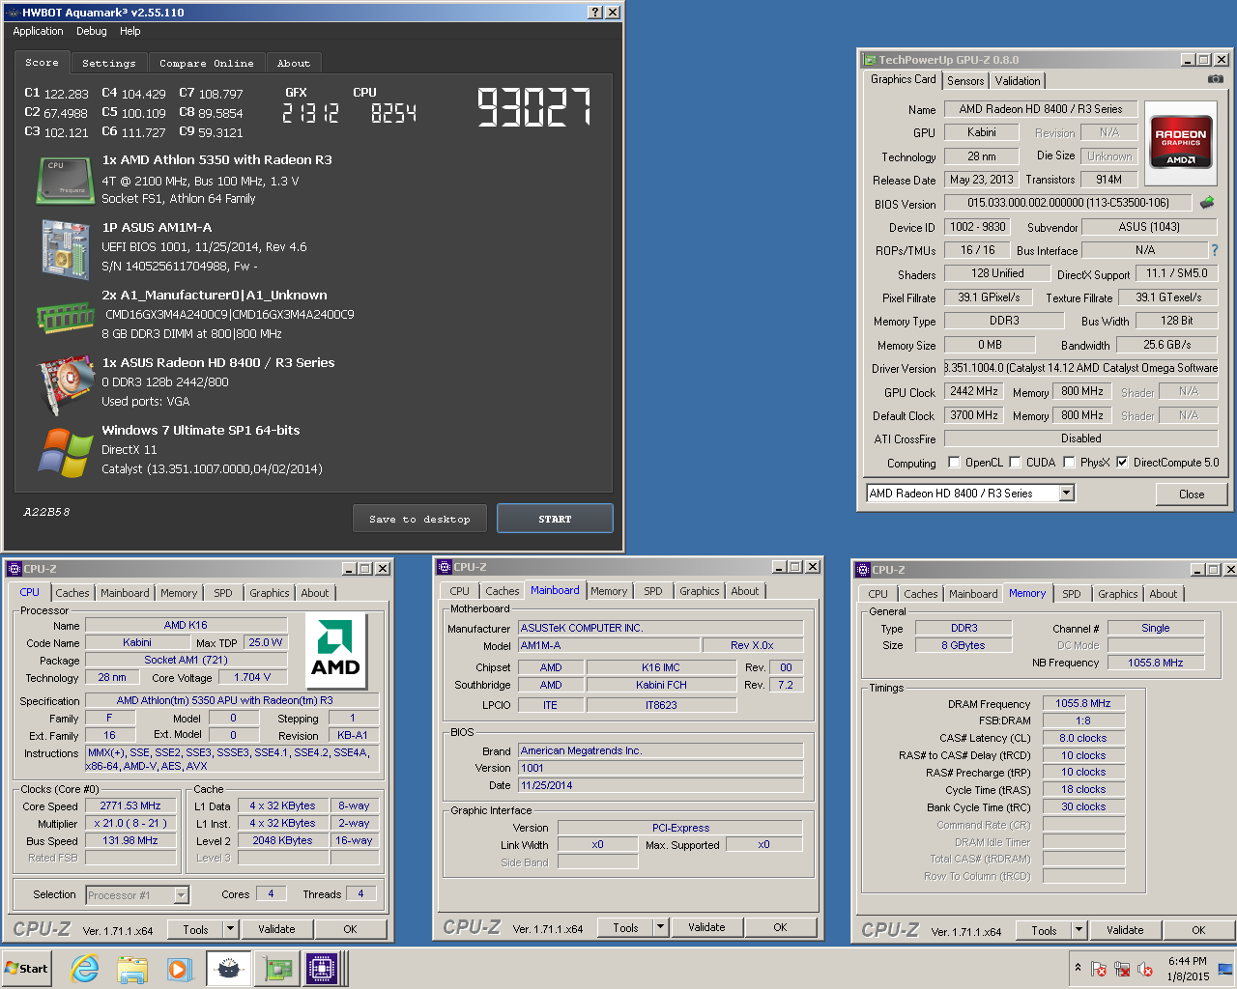Click the Core Speed 2771.53 MHz field
1237x989 pixels.
pyautogui.click(x=130, y=805)
